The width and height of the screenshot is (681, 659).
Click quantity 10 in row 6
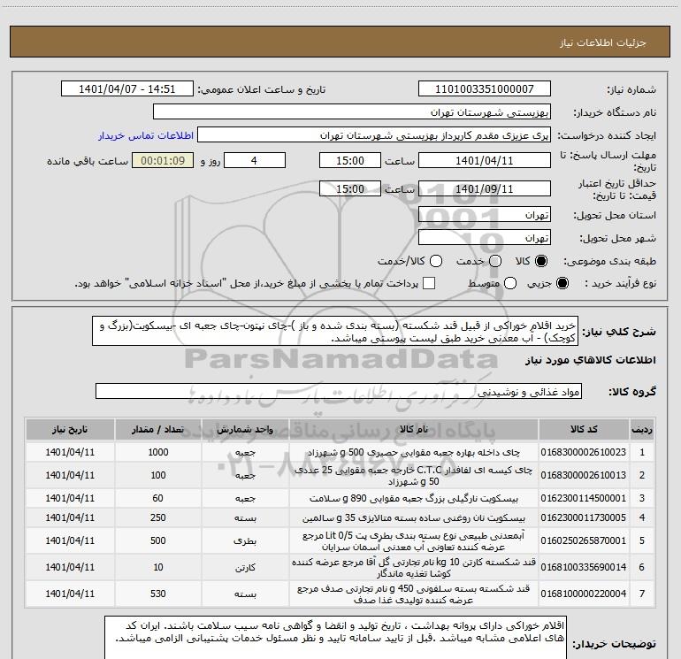pyautogui.click(x=158, y=567)
